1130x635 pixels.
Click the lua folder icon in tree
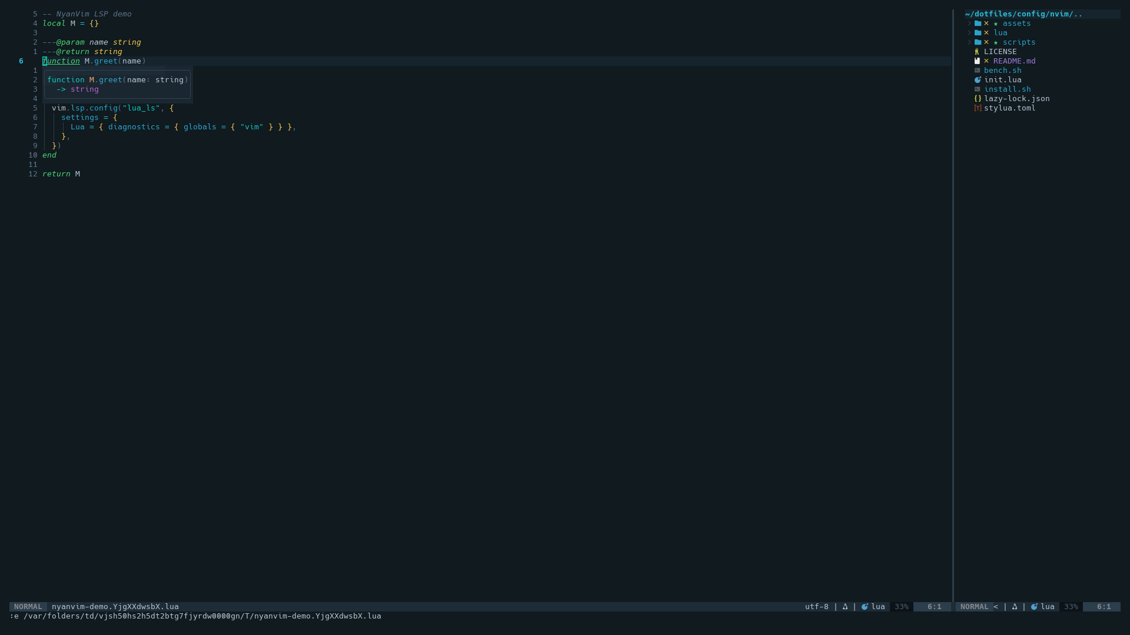pos(978,33)
